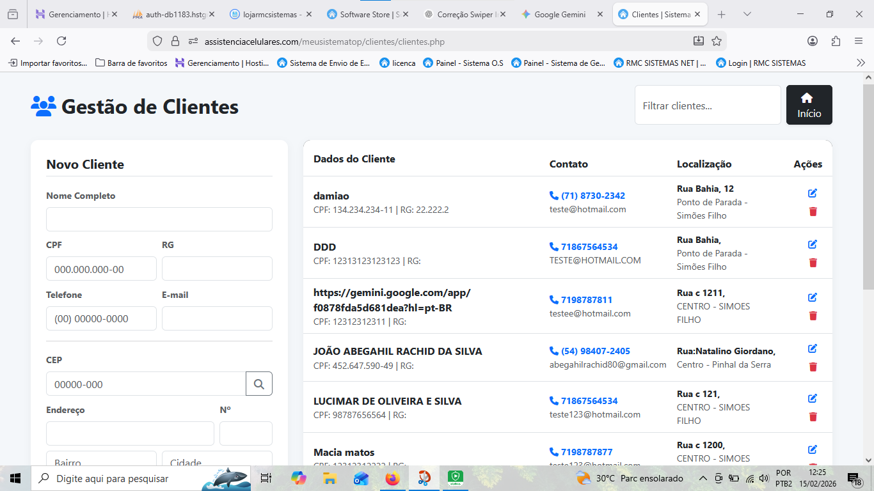This screenshot has width=874, height=491.
Task: Click the Início button
Action: (808, 105)
